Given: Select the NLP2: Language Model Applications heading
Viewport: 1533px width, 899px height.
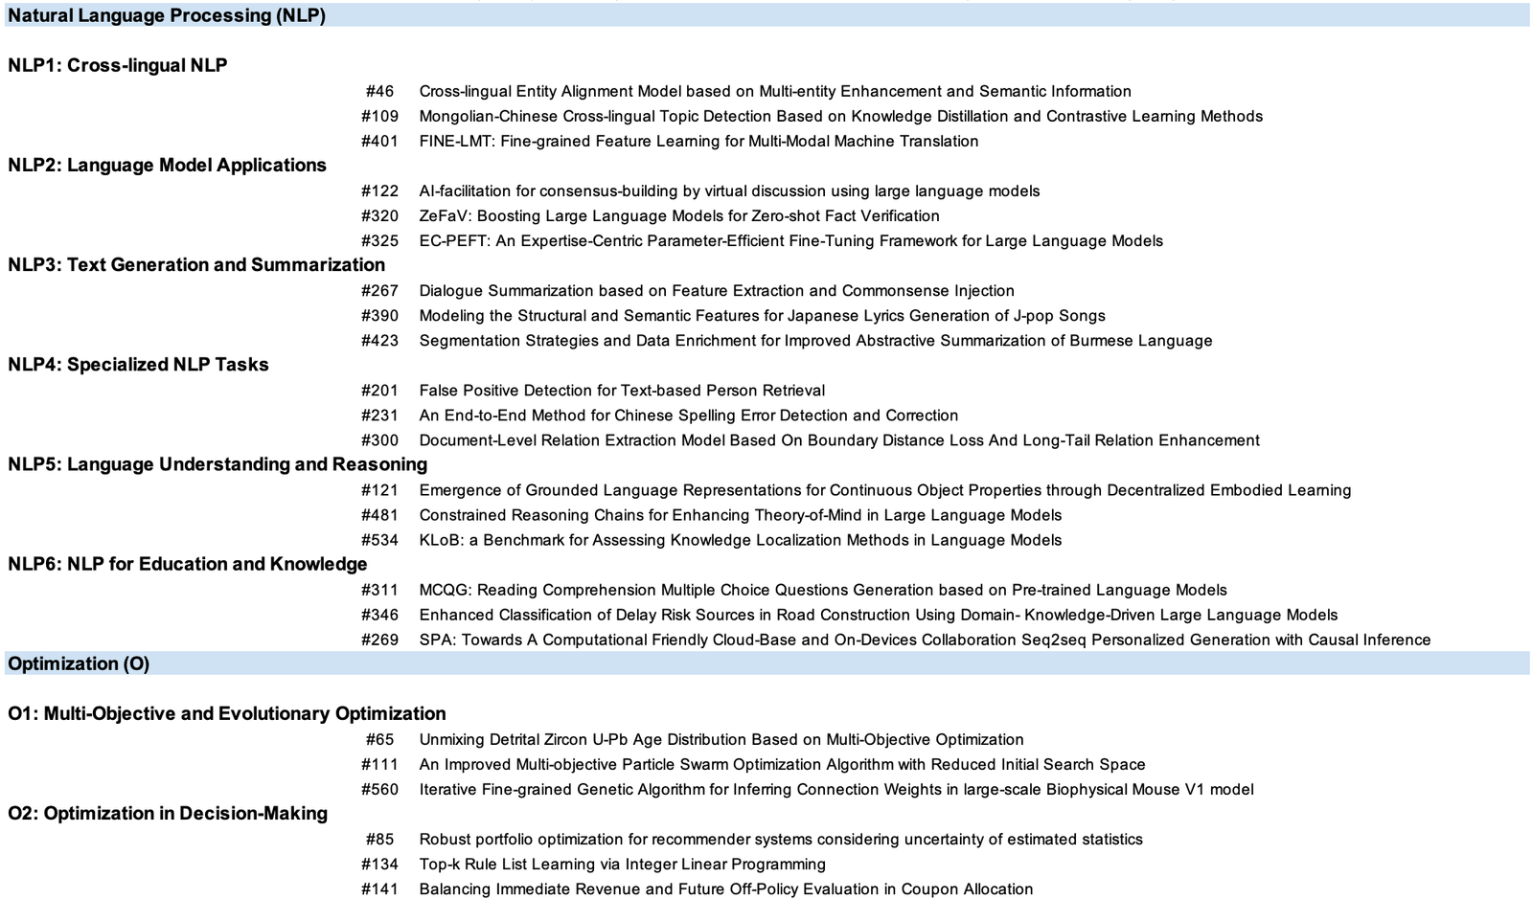Looking at the screenshot, I should coord(167,165).
